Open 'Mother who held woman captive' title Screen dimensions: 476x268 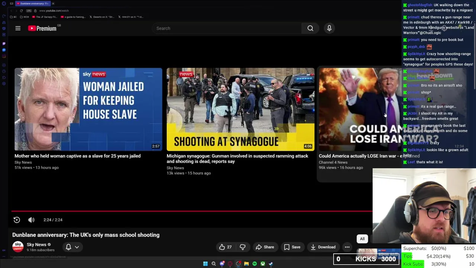[x=77, y=156]
